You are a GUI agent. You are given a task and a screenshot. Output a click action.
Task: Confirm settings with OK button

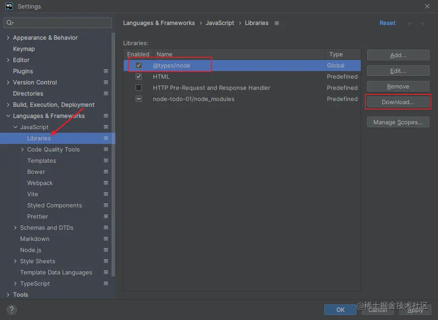[x=340, y=310]
